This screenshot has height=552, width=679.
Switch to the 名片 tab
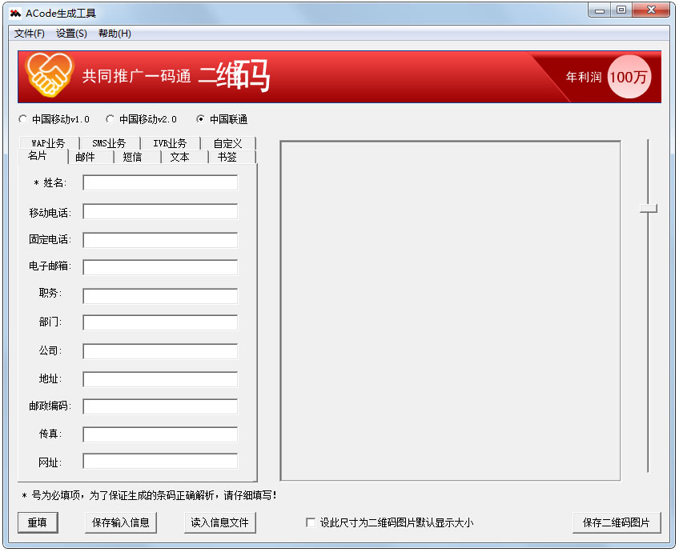43,156
